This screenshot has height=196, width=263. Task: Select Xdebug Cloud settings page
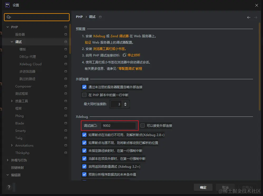pos(30,64)
